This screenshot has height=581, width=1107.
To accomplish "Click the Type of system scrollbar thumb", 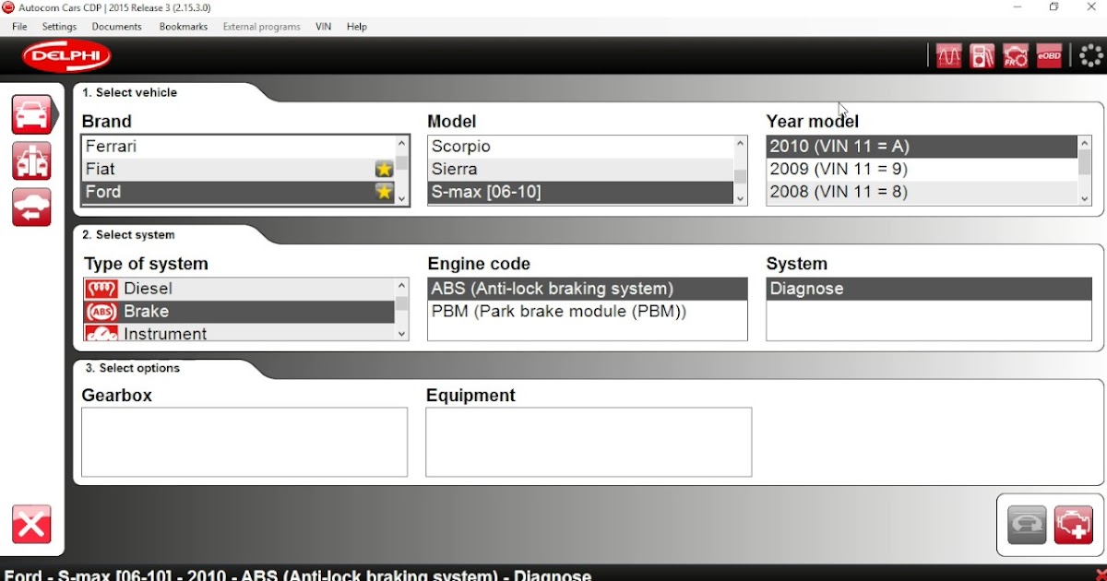I will [402, 303].
